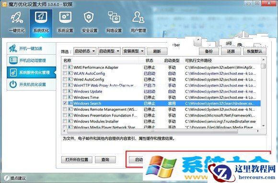
Task: Check the Wired AutoConfig checkbox
Action: click(65, 79)
